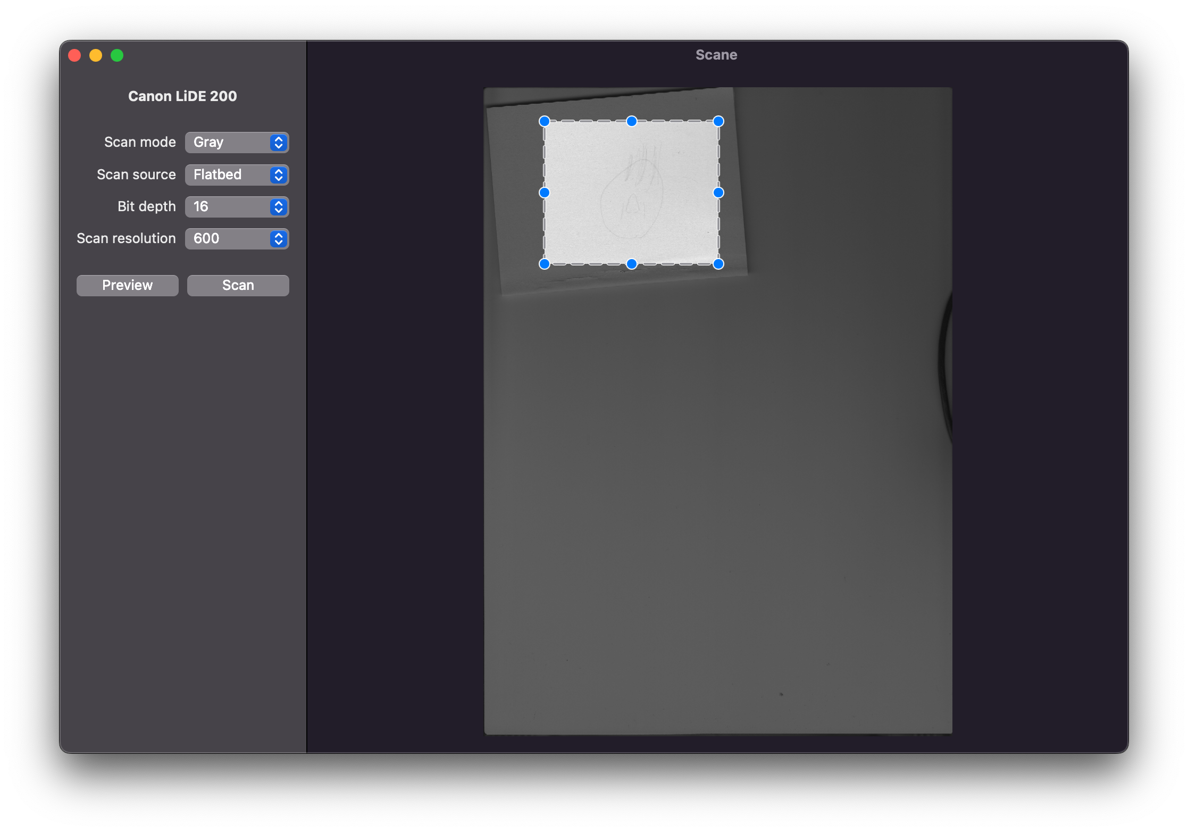
Task: Click the top-right selection handle
Action: pos(718,121)
